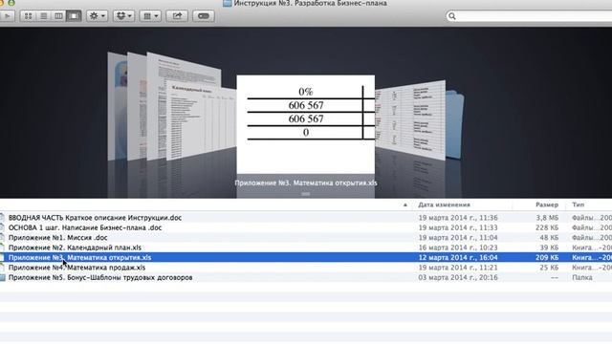Viewport: 612px width, 344px height.
Task: Select the center Cover Flow spreadsheet preview
Action: (306, 124)
